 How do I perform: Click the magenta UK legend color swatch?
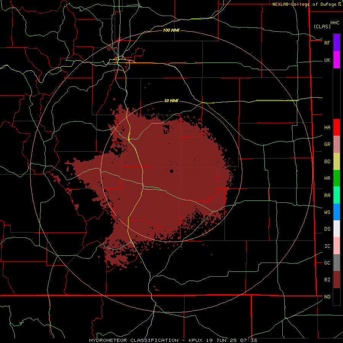(x=337, y=60)
